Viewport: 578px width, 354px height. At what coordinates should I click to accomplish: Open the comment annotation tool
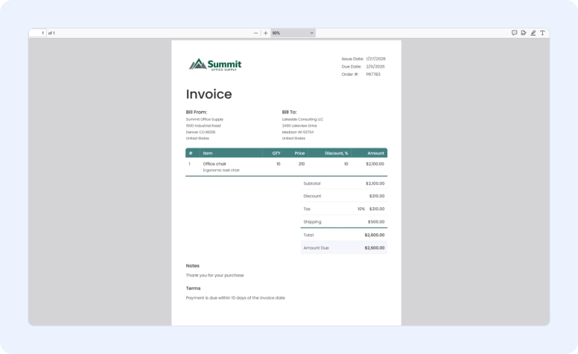pyautogui.click(x=515, y=33)
